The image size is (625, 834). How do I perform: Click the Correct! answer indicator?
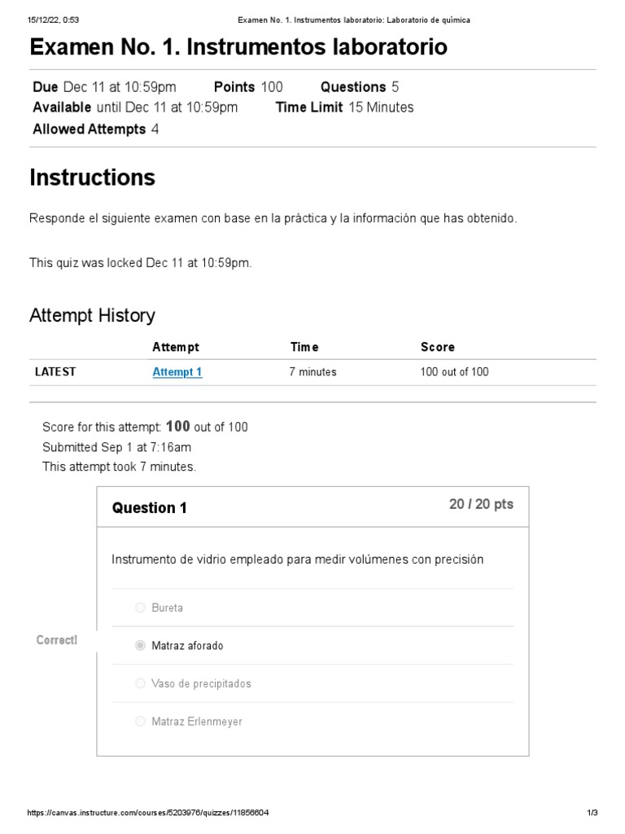[x=57, y=640]
